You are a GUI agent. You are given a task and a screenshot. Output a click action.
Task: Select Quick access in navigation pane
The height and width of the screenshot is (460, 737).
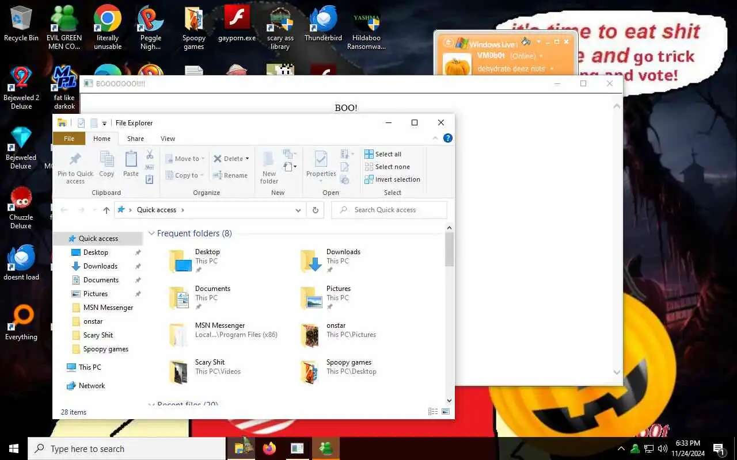(x=98, y=239)
